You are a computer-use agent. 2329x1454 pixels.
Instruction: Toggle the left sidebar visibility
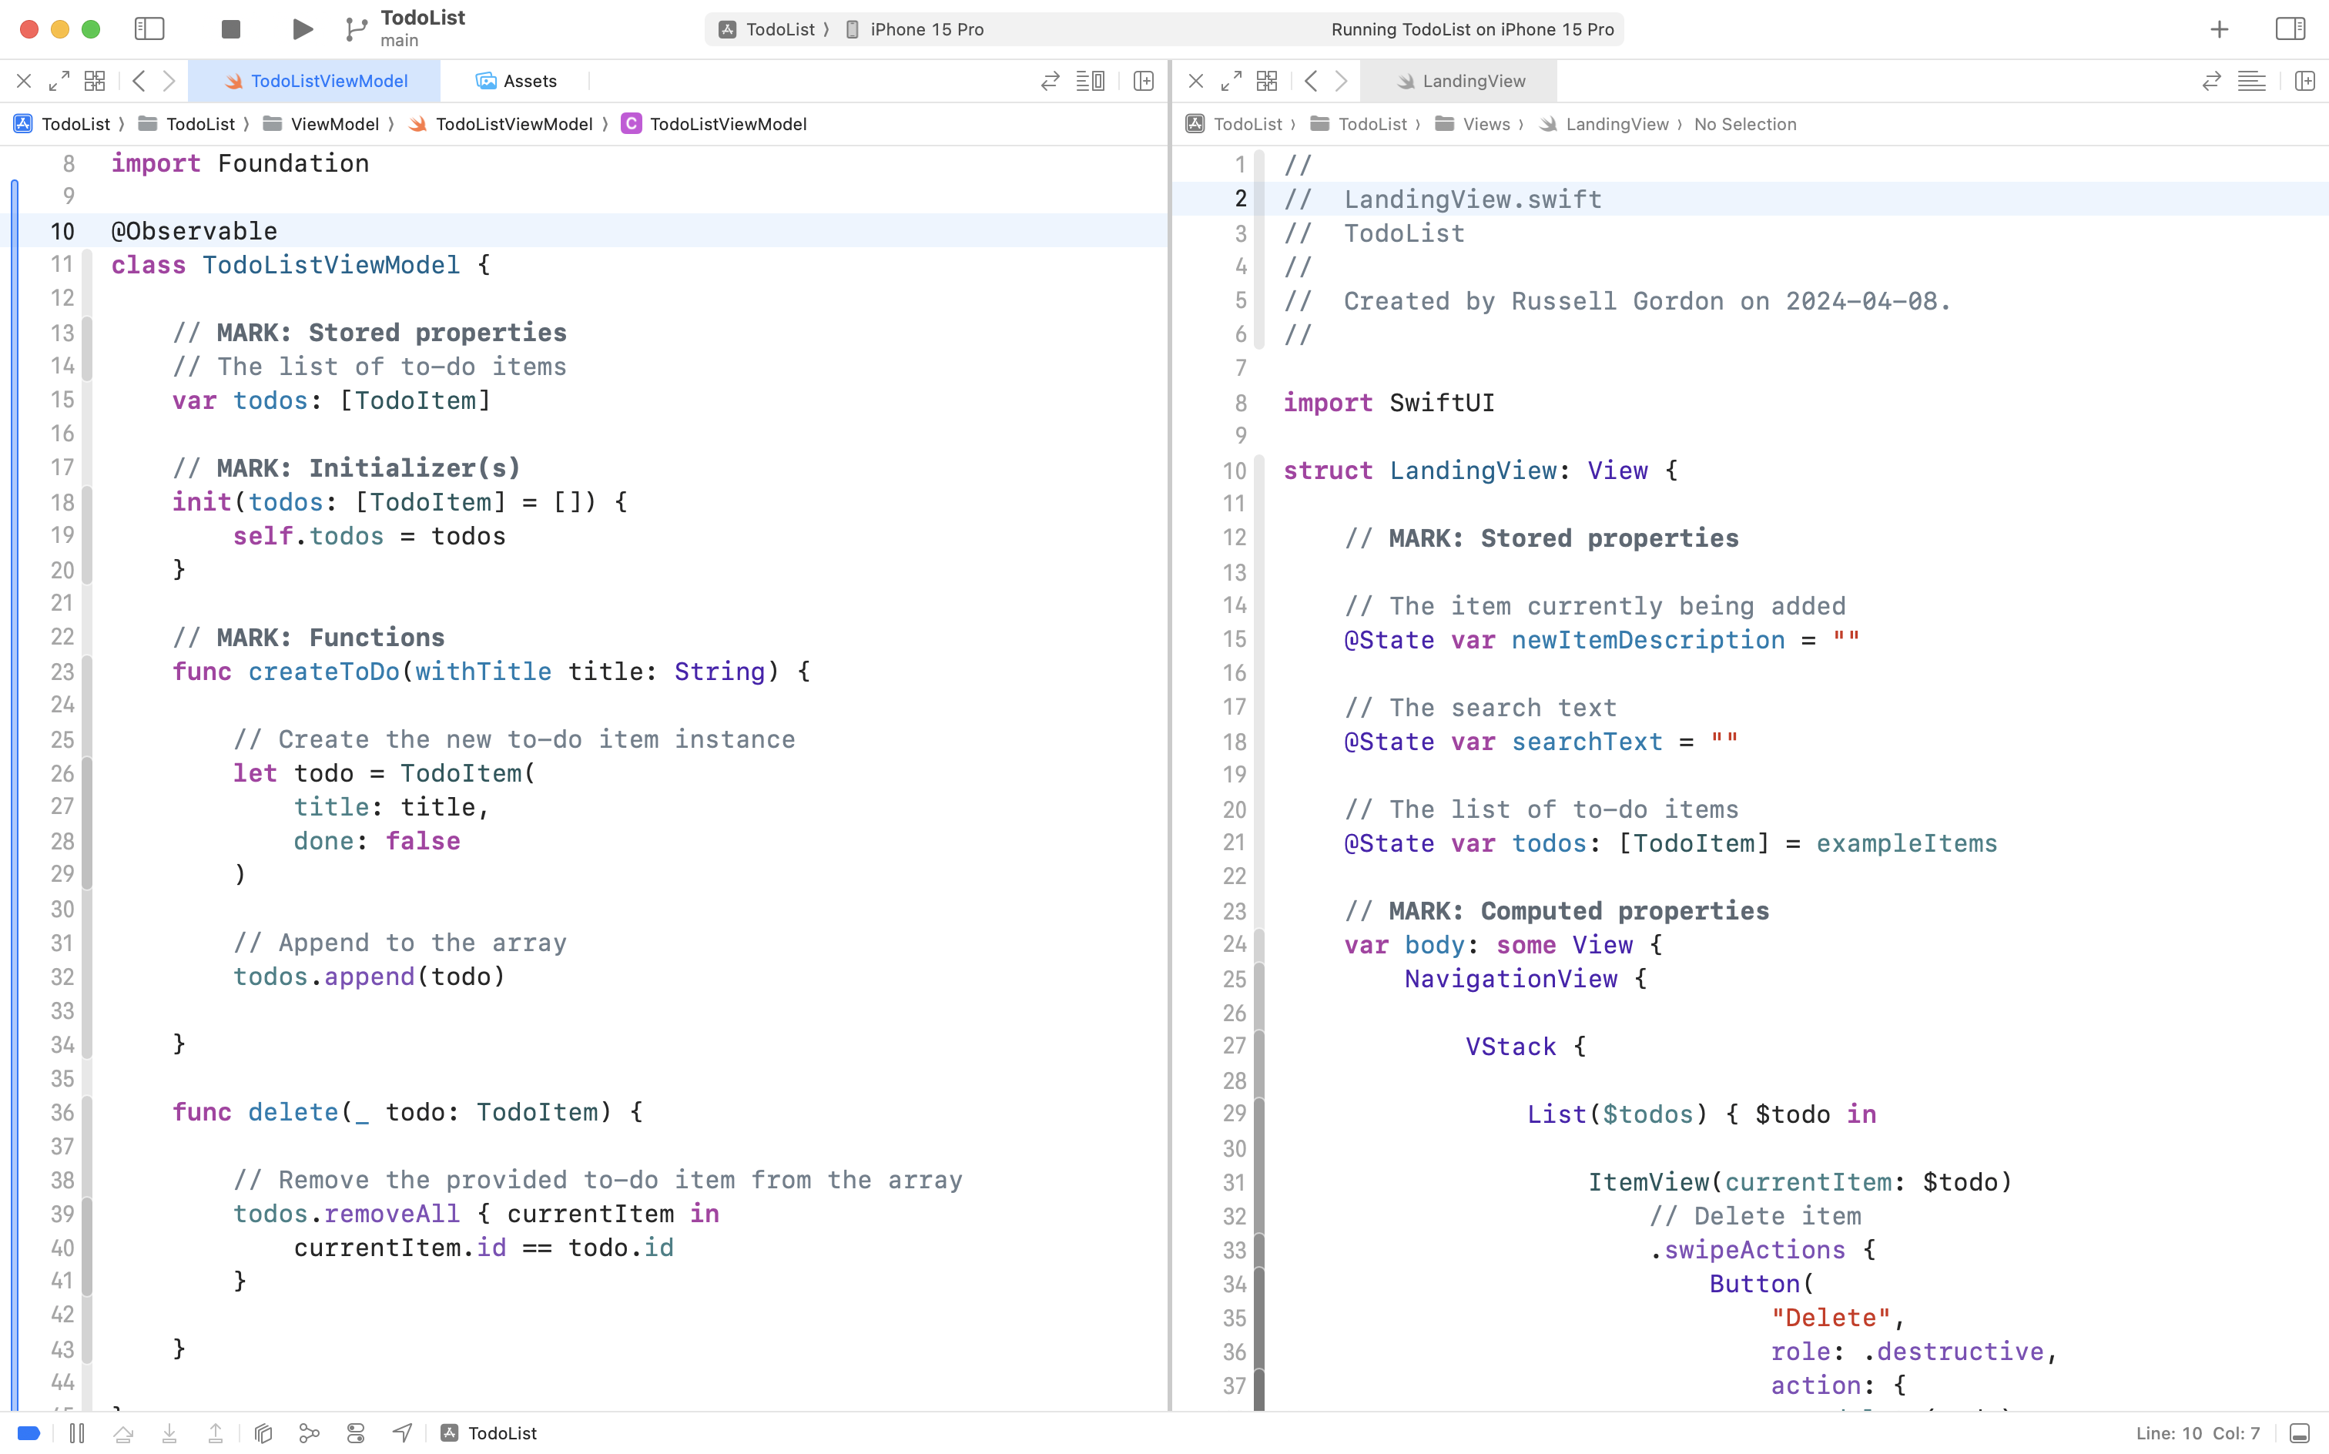[x=150, y=28]
